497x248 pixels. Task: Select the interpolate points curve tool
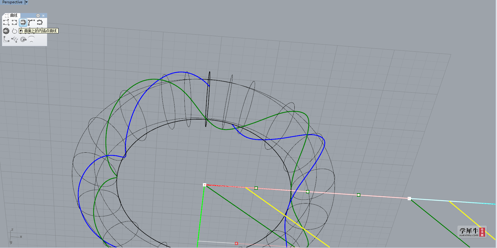coord(14,22)
